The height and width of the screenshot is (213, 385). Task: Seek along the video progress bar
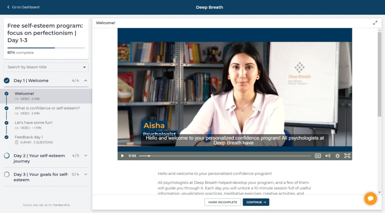click(x=225, y=156)
